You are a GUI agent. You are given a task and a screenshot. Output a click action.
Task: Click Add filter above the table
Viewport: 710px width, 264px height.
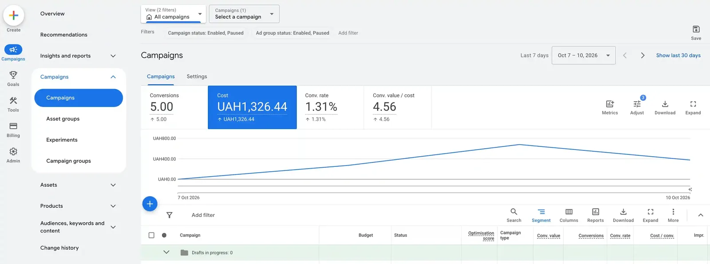pyautogui.click(x=203, y=215)
